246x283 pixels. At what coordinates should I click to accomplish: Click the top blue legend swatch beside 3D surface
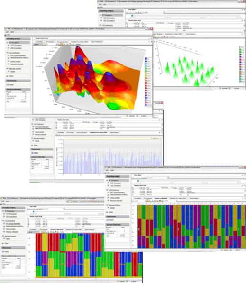pyautogui.click(x=146, y=59)
